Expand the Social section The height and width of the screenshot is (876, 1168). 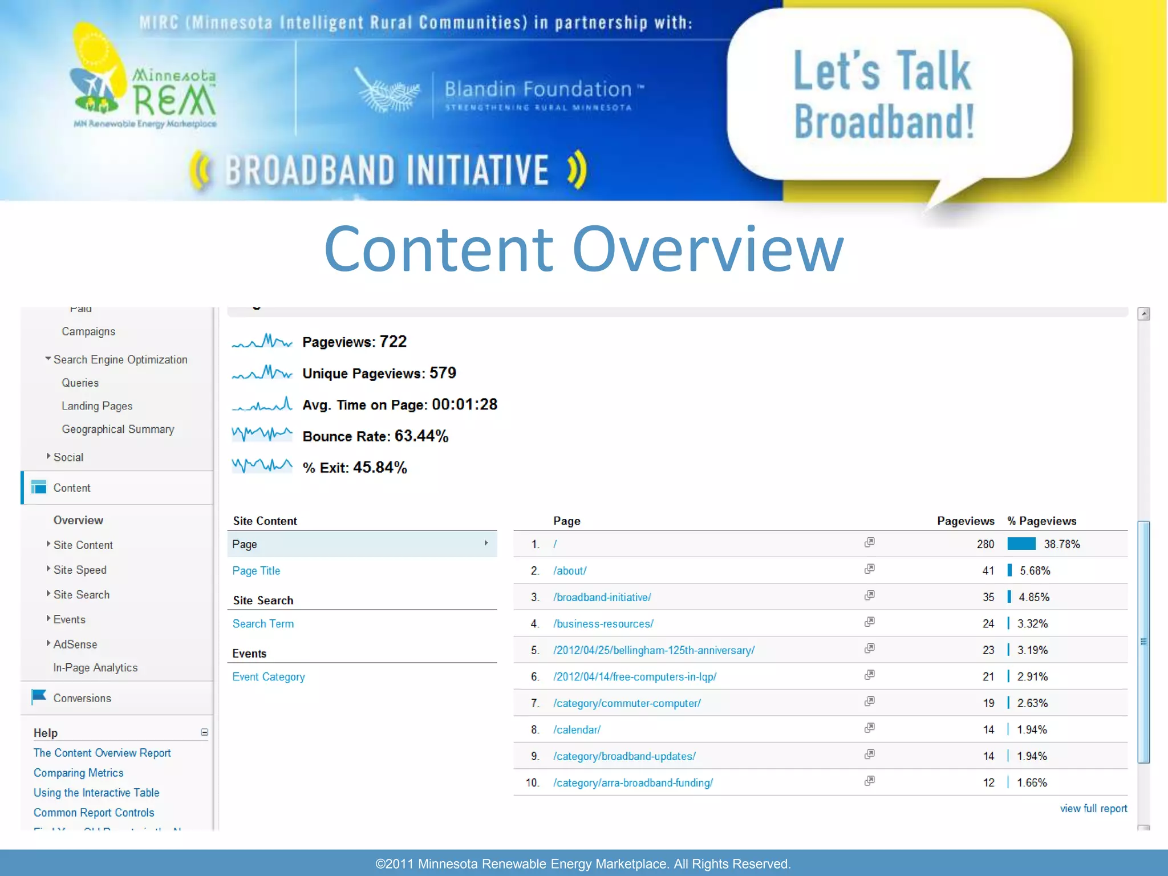click(x=48, y=456)
